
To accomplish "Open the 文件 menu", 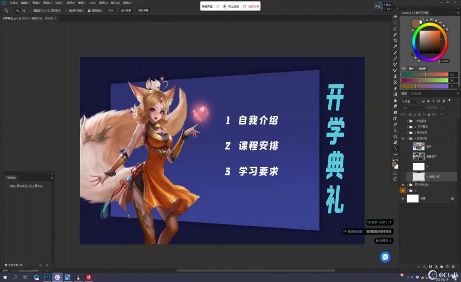I will tap(14, 3).
